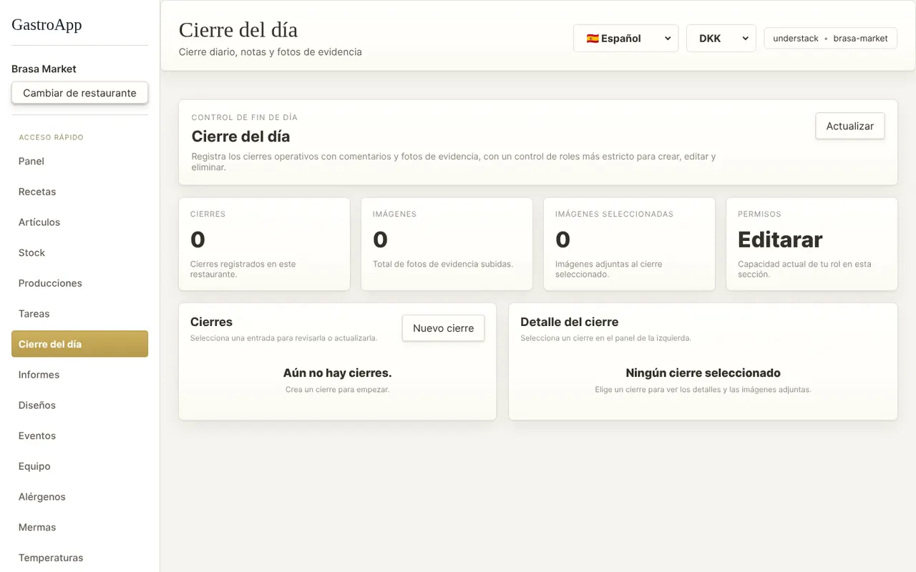The width and height of the screenshot is (916, 572).
Task: Go to Mermas page
Action: [x=79, y=527]
